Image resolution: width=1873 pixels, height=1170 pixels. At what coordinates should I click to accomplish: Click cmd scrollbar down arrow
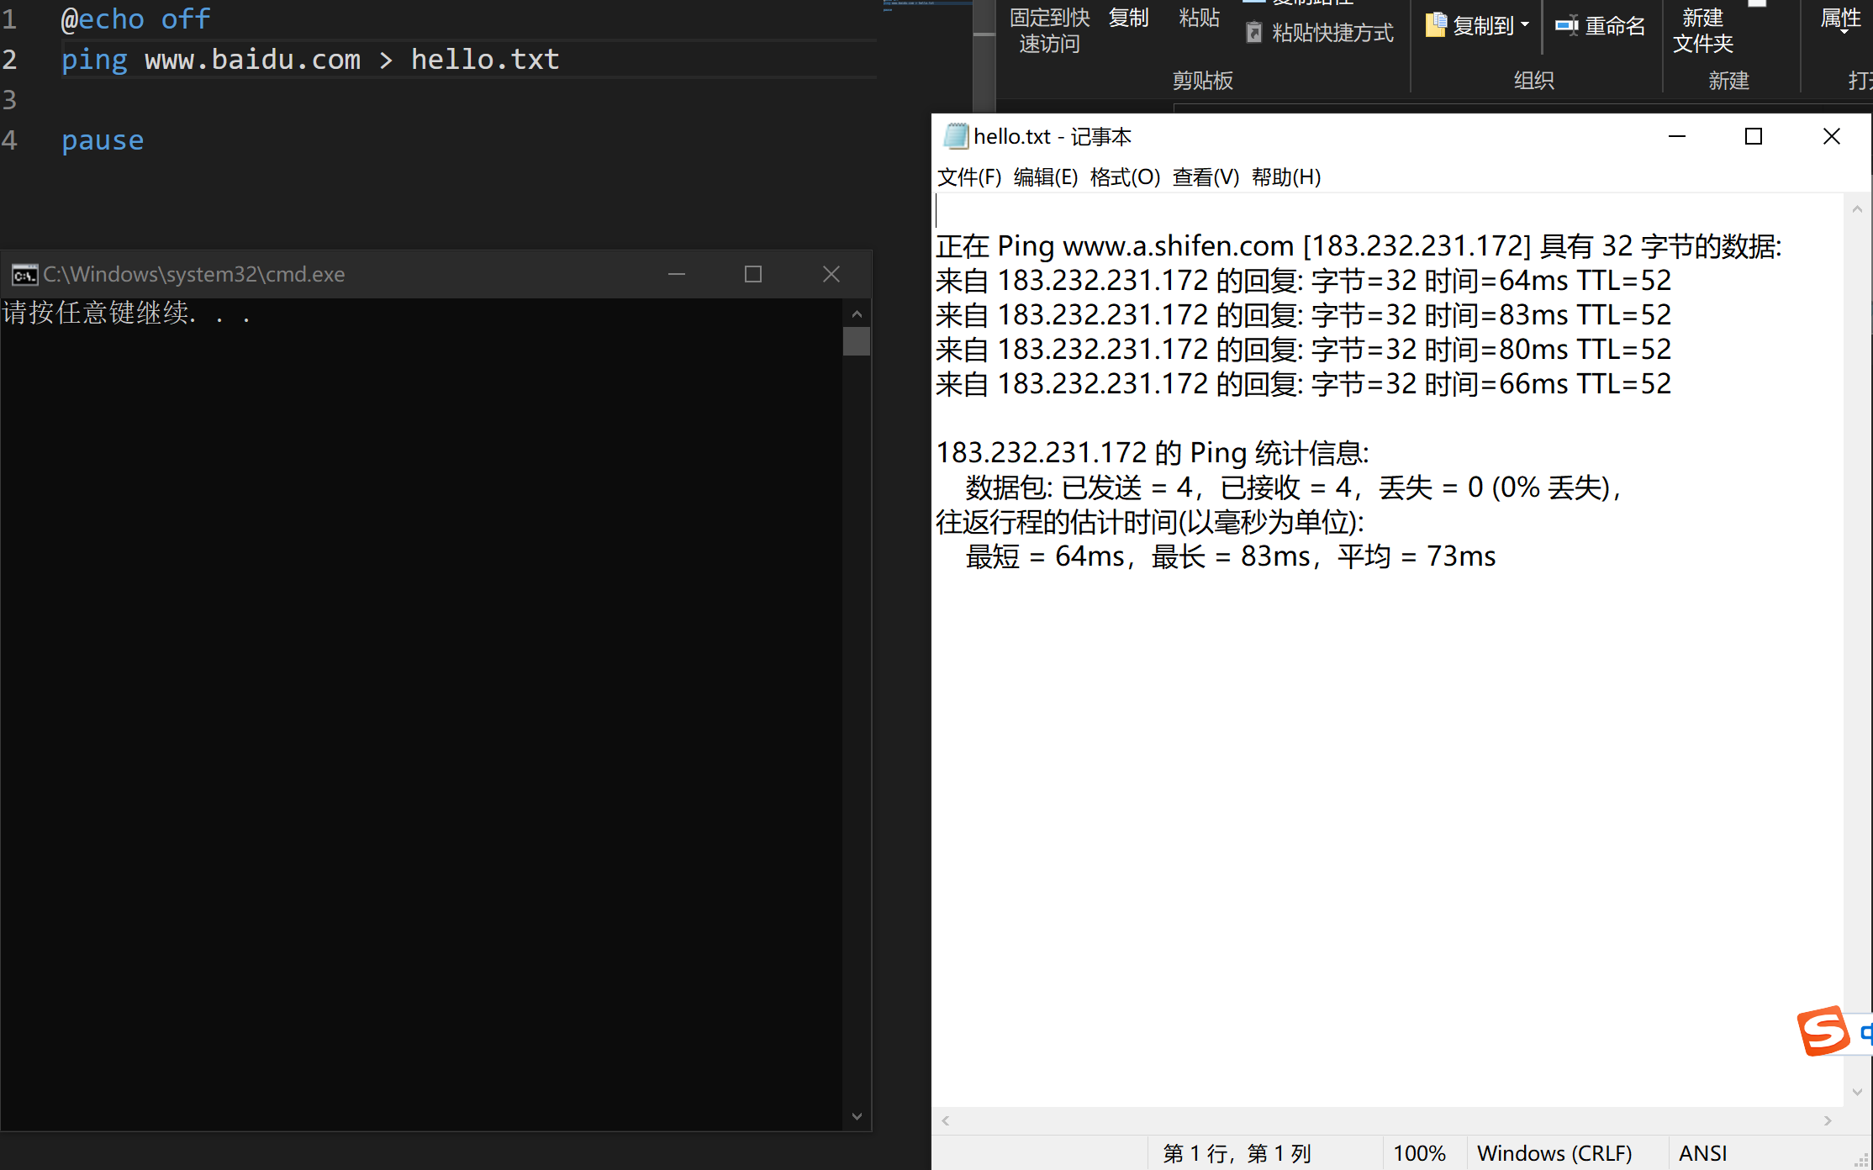857,1116
